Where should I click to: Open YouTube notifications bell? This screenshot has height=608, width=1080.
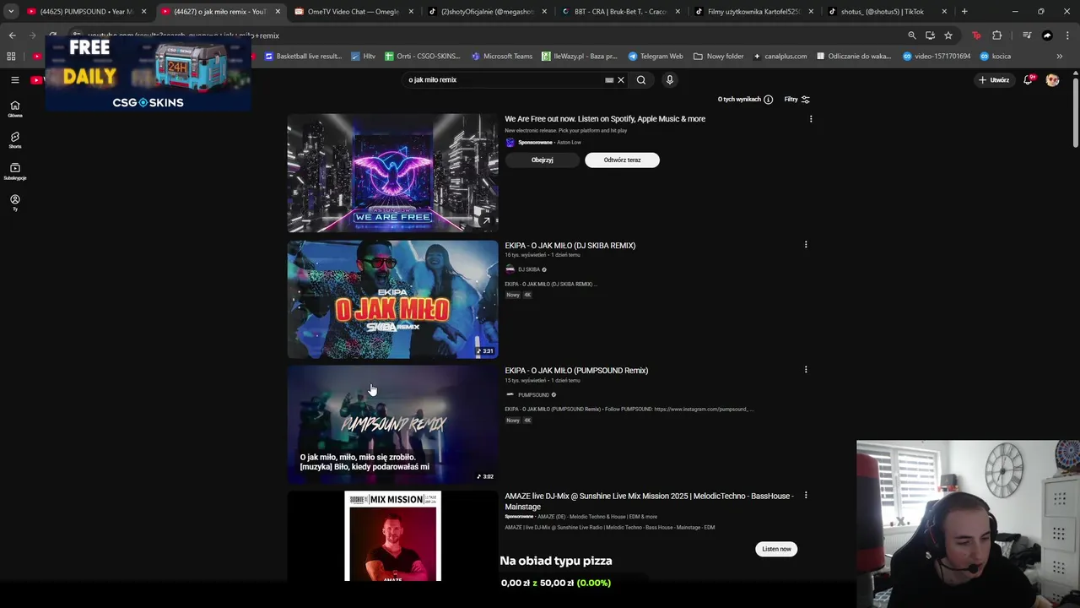point(1029,80)
